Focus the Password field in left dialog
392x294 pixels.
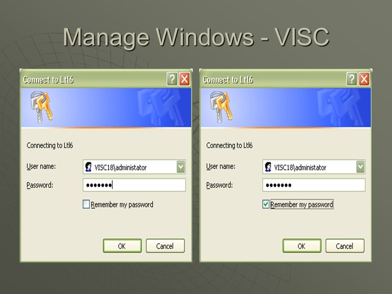(134, 185)
